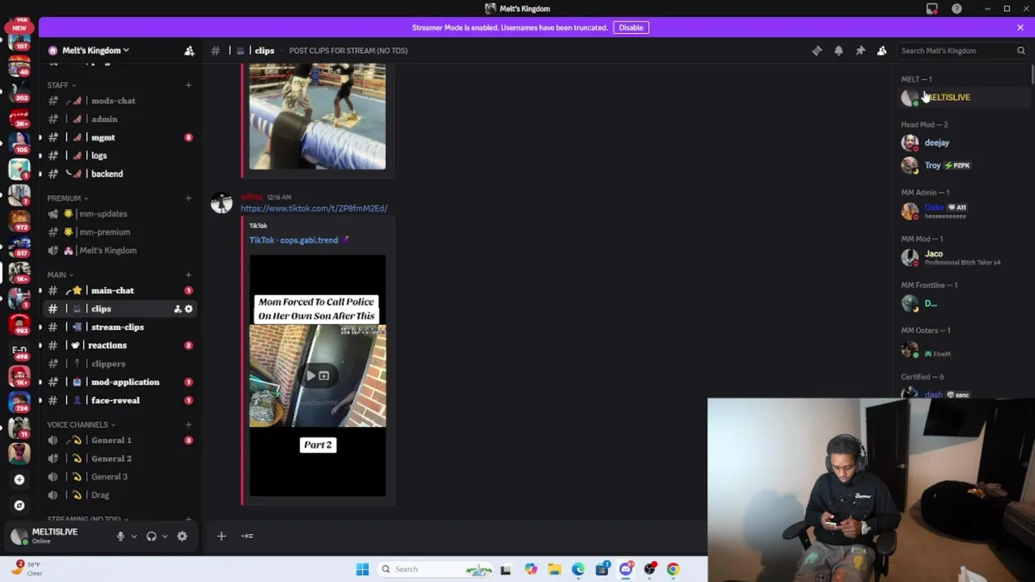1035x582 pixels.
Task: Create channel in PREMIUM category
Action: (188, 198)
